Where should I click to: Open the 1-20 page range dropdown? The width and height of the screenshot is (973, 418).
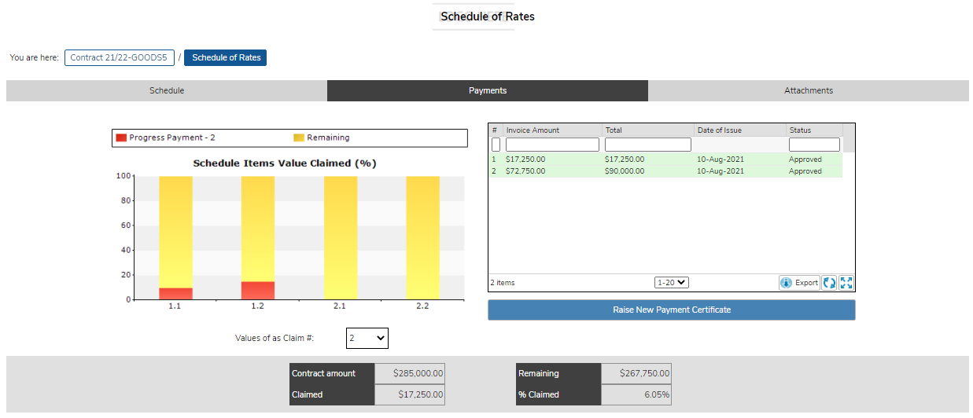click(x=672, y=282)
